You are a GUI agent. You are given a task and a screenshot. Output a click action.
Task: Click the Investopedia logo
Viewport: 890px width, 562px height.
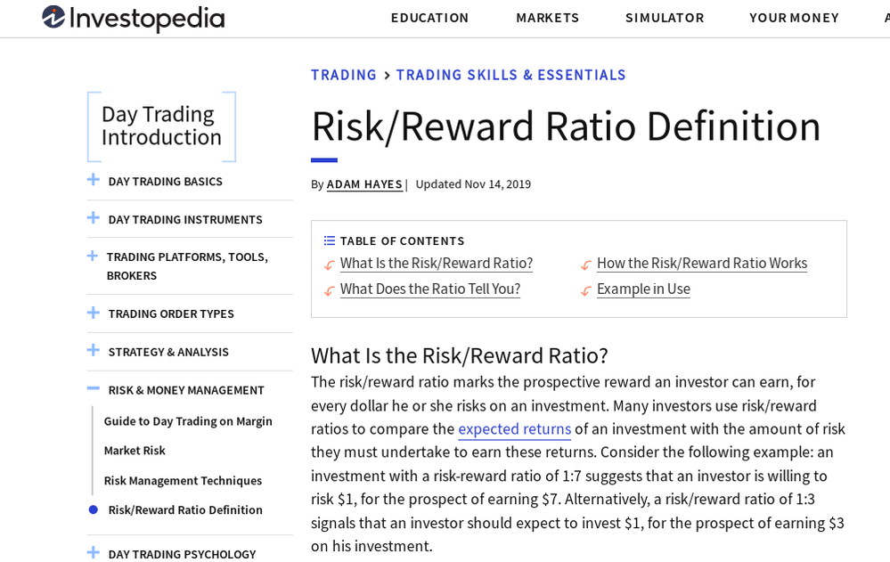134,18
